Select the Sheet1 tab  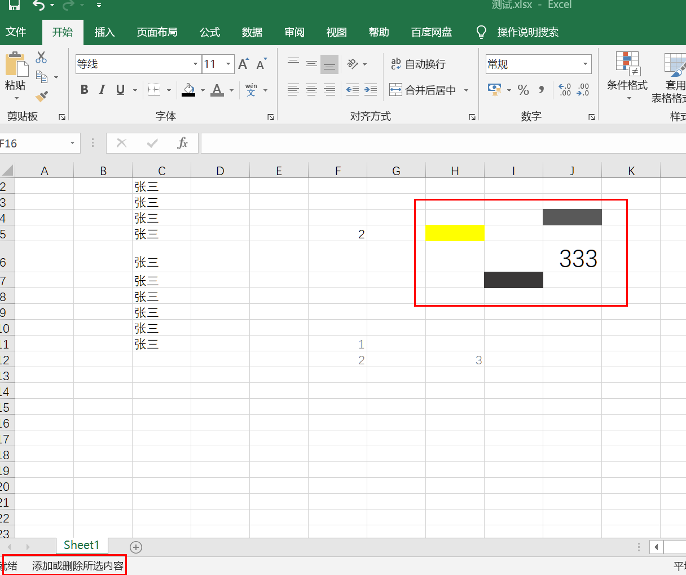(82, 545)
